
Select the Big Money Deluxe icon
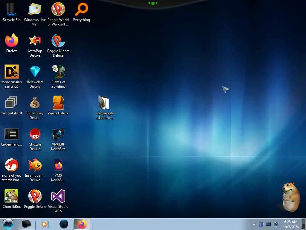[x=35, y=108]
